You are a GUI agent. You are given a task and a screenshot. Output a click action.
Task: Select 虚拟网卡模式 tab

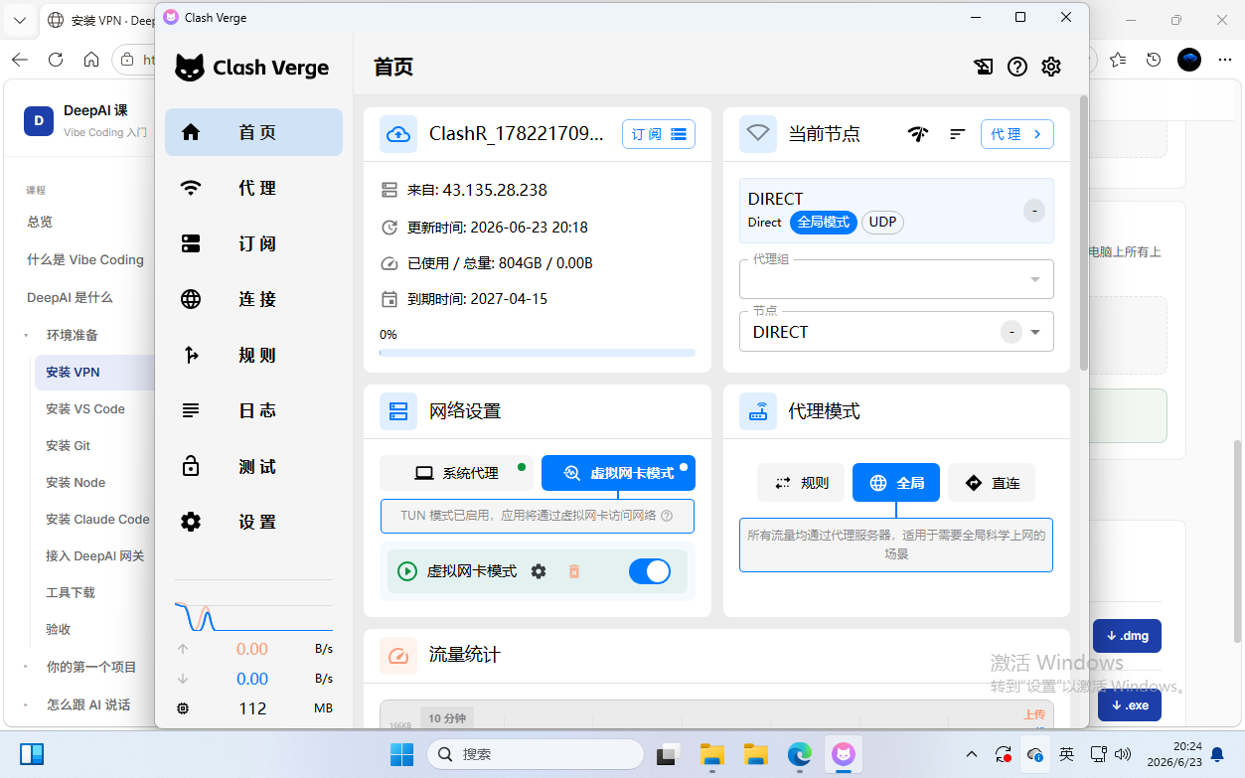coord(618,473)
